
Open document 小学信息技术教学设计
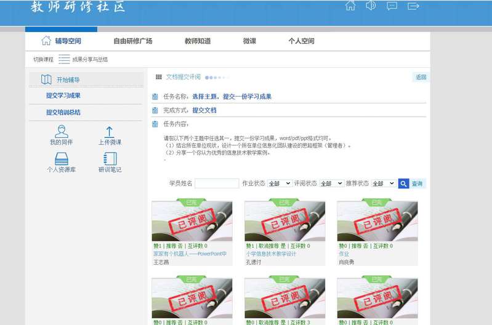(x=271, y=254)
